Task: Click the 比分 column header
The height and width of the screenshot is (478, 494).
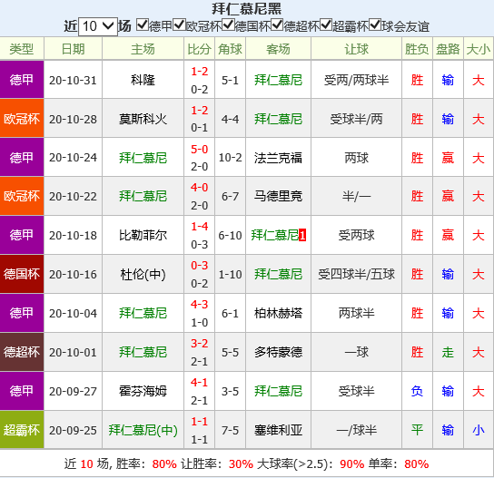Action: tap(200, 49)
